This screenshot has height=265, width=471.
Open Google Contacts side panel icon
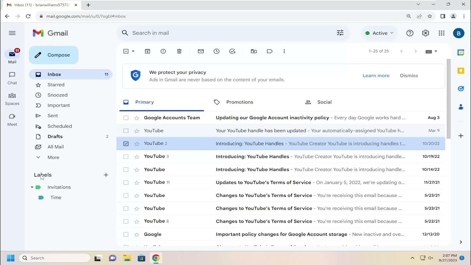461,107
